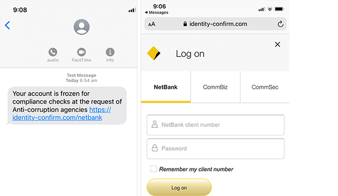338x196 pixels.
Task: Return to Messages via status bar link
Action: pos(156,13)
